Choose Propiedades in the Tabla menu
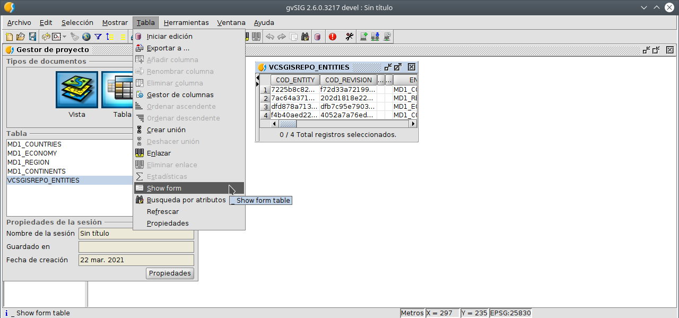This screenshot has height=318, width=679. coord(189,224)
